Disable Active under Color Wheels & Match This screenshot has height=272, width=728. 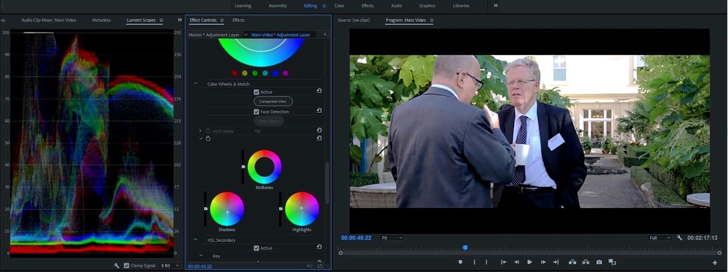257,92
